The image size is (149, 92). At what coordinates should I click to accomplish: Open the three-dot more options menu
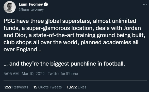(145, 4)
